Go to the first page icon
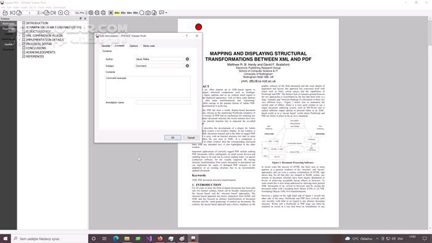 pyautogui.click(x=12, y=13)
